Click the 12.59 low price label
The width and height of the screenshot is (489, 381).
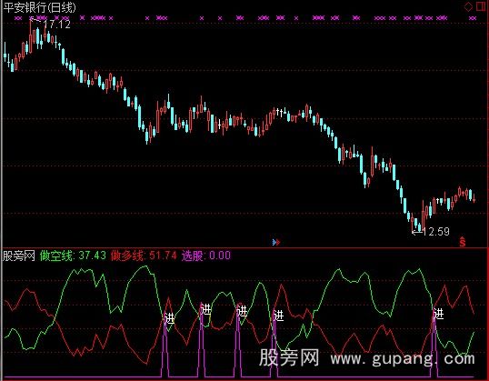[x=435, y=232]
